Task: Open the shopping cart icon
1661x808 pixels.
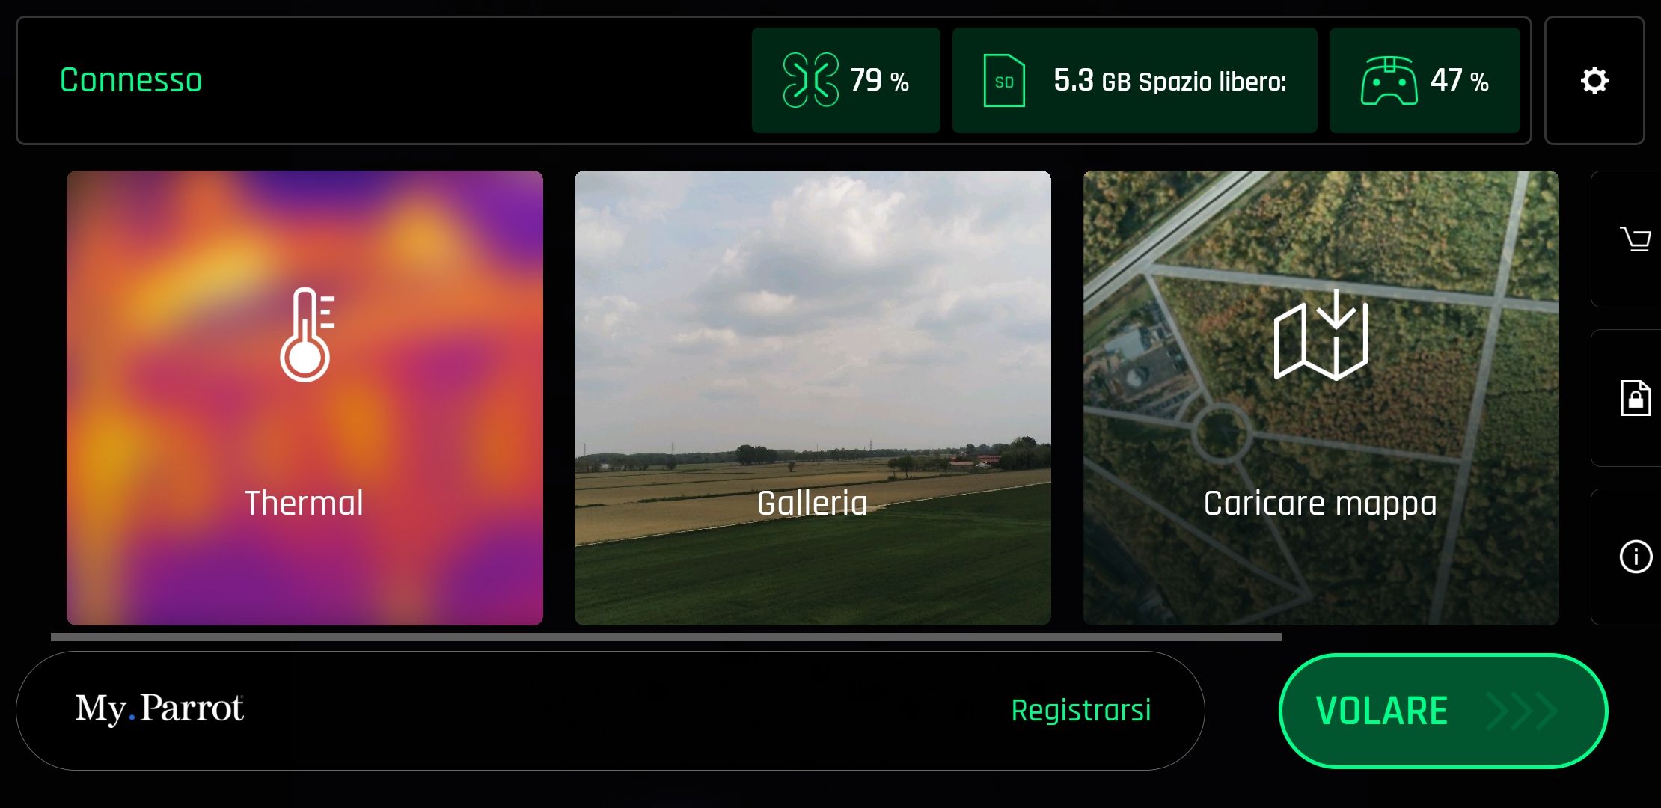Action: coord(1636,239)
